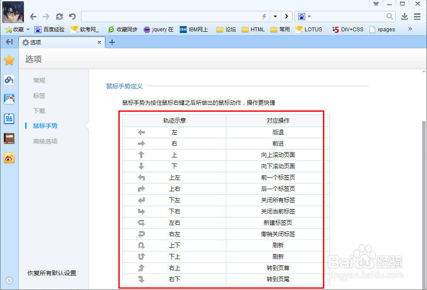Open the Baidu search engine selector
This screenshot has height=290, width=427.
304,17
